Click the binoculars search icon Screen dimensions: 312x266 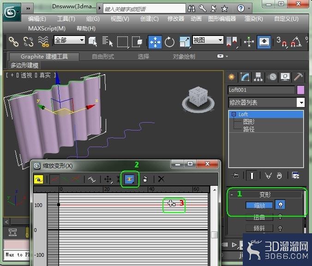(192, 9)
